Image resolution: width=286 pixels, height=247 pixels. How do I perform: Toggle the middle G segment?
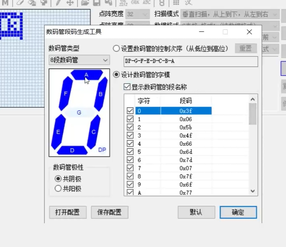coord(79,112)
